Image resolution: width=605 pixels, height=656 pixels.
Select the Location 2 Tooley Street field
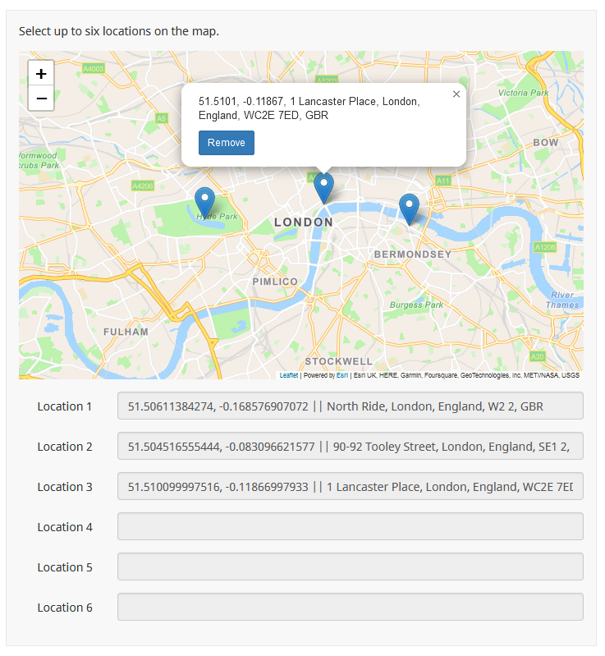350,447
